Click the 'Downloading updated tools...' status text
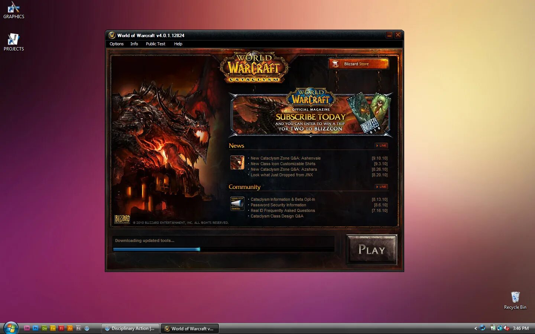This screenshot has width=535, height=334. click(145, 240)
